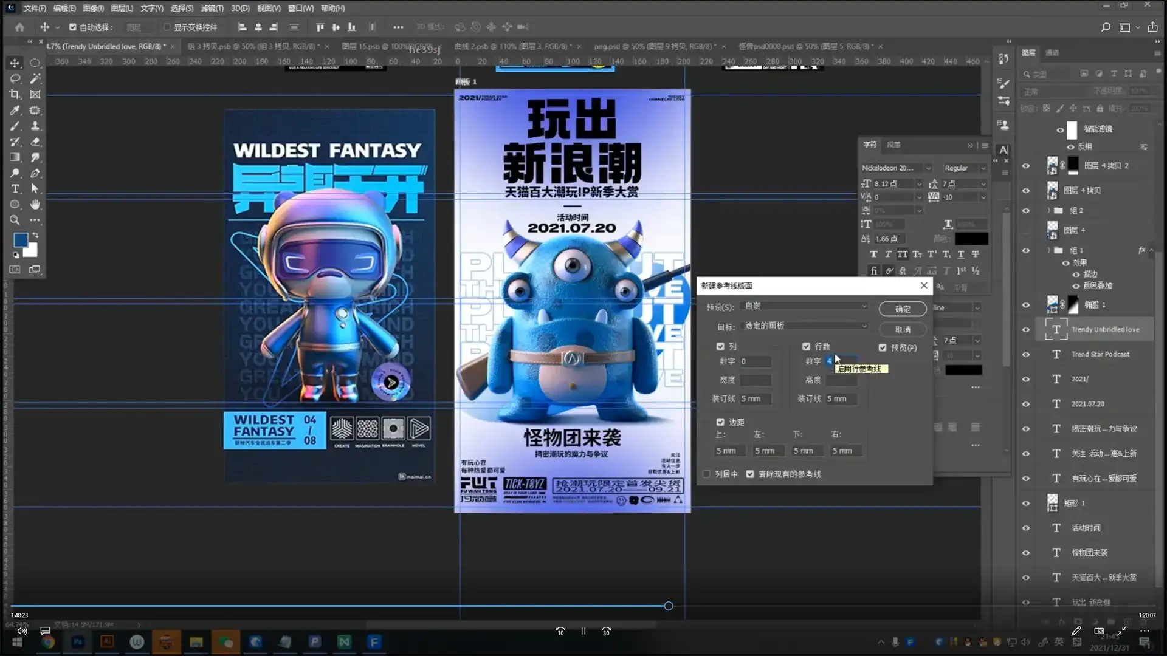This screenshot has width=1167, height=656.
Task: Open Photoshop from the Windows taskbar
Action: [x=77, y=642]
